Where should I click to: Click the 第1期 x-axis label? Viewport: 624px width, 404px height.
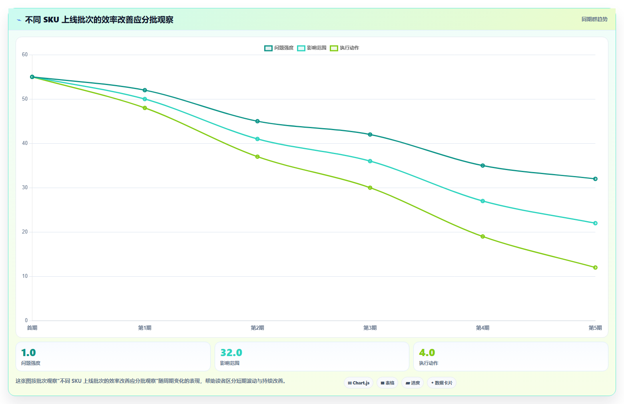(145, 328)
